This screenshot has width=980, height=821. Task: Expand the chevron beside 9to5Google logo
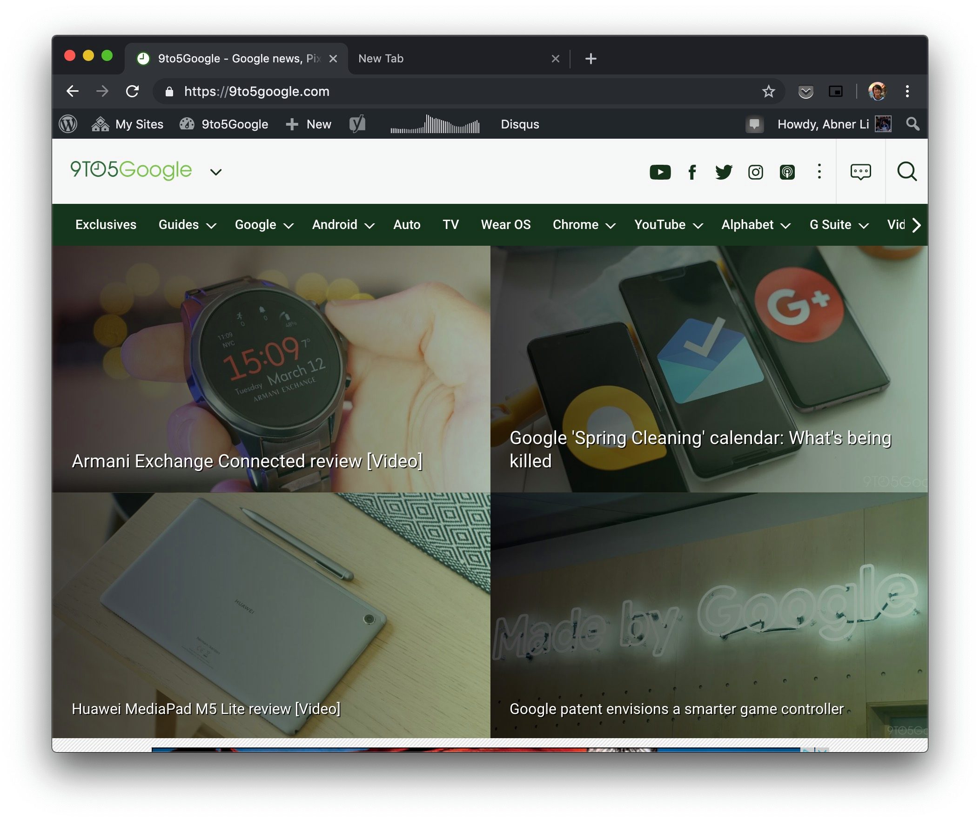click(x=215, y=172)
